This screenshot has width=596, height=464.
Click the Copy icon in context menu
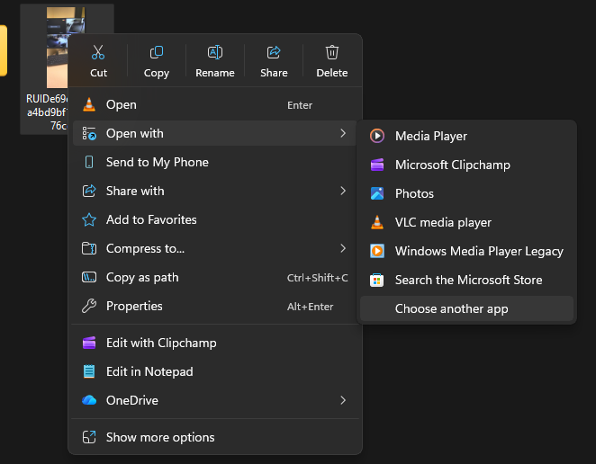[x=157, y=53]
